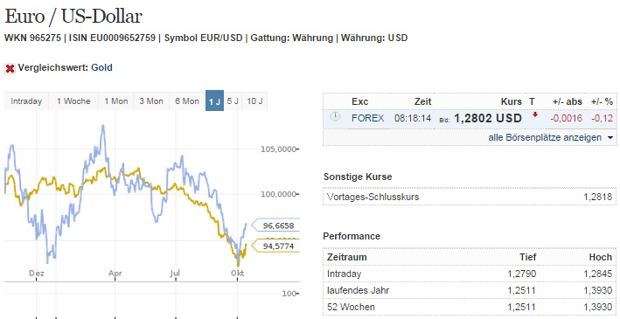Click the Vortages-Schlusskurs row label

373,197
